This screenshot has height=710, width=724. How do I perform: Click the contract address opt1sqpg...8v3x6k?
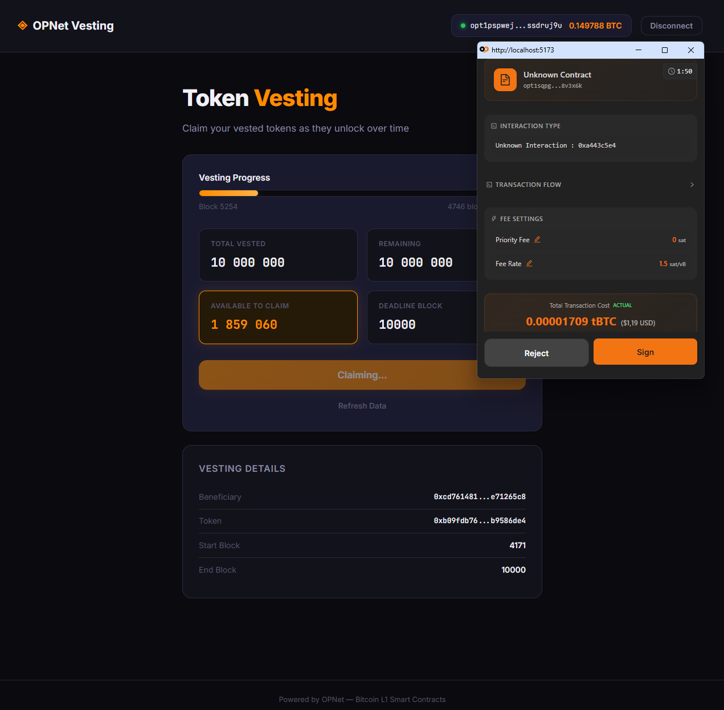point(553,86)
